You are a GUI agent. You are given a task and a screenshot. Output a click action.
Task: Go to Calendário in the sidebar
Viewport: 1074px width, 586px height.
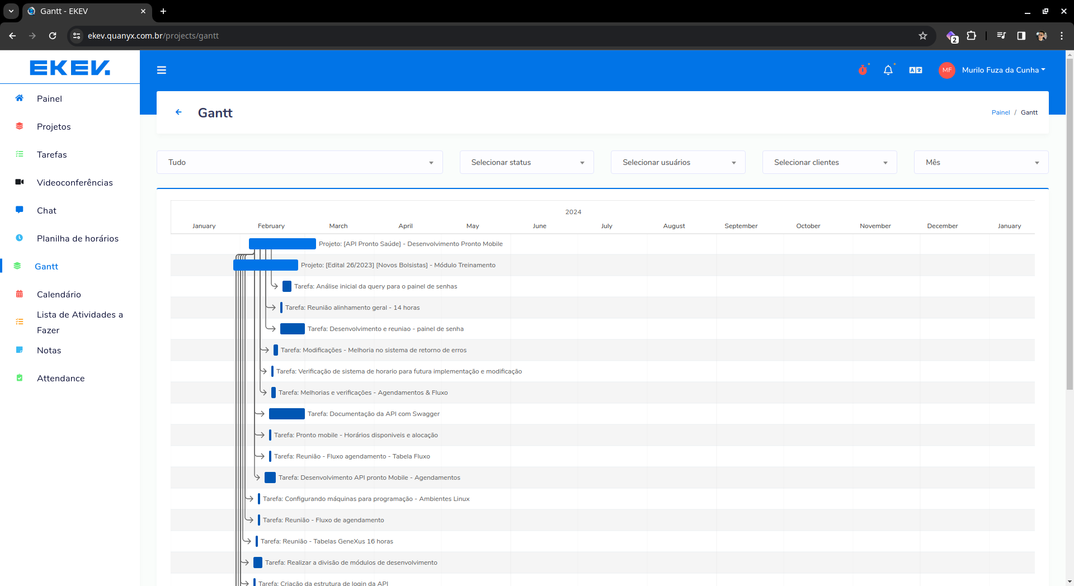[x=59, y=294]
